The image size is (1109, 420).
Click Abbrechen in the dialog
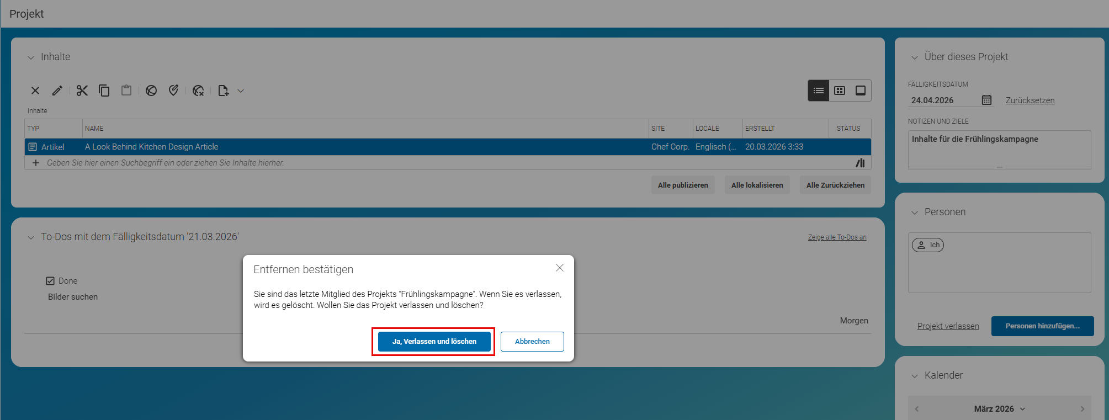coord(532,342)
